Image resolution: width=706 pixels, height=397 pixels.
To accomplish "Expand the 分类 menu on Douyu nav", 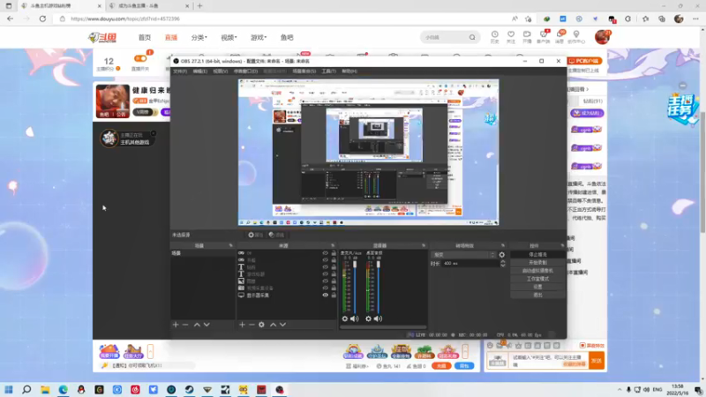I will (199, 37).
